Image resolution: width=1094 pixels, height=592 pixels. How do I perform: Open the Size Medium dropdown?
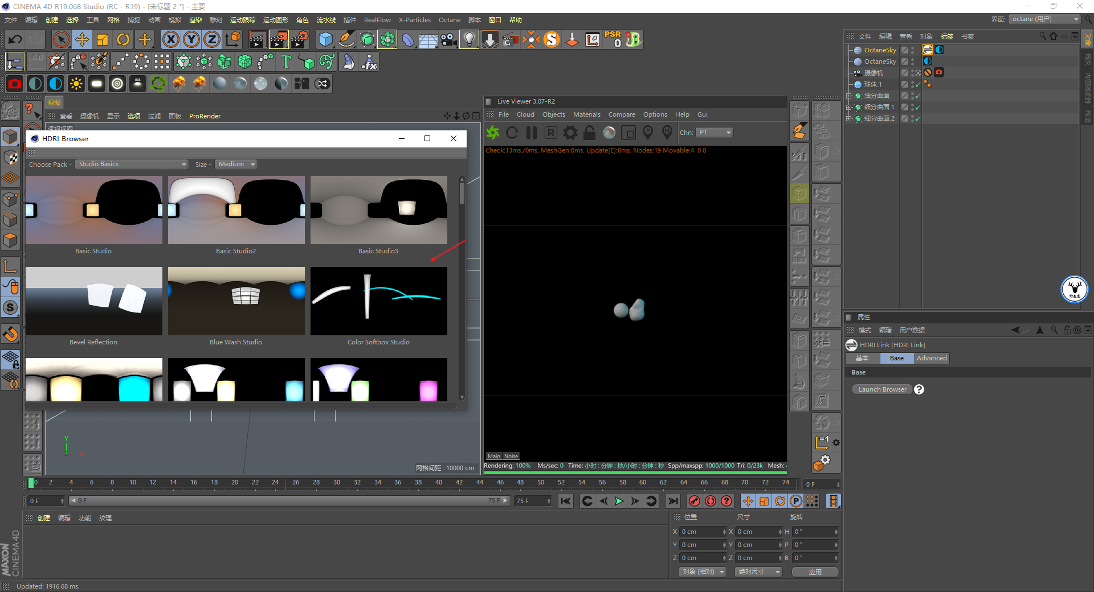tap(236, 165)
